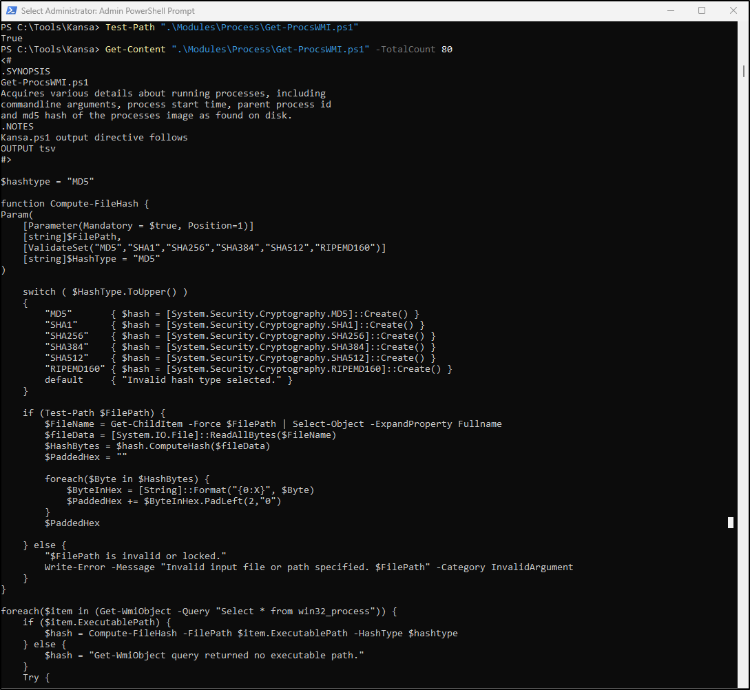Click the "SHA384" switch case line
750x690 pixels.
point(240,346)
